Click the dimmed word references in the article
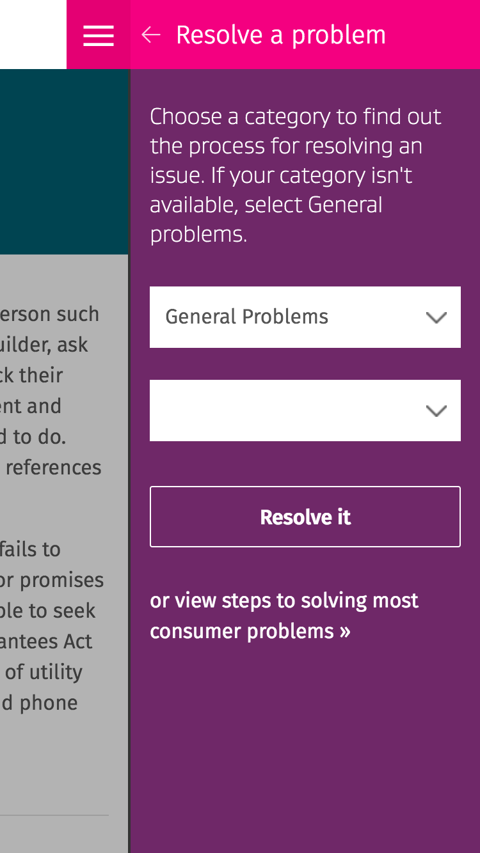The height and width of the screenshot is (853, 480). coord(54,467)
